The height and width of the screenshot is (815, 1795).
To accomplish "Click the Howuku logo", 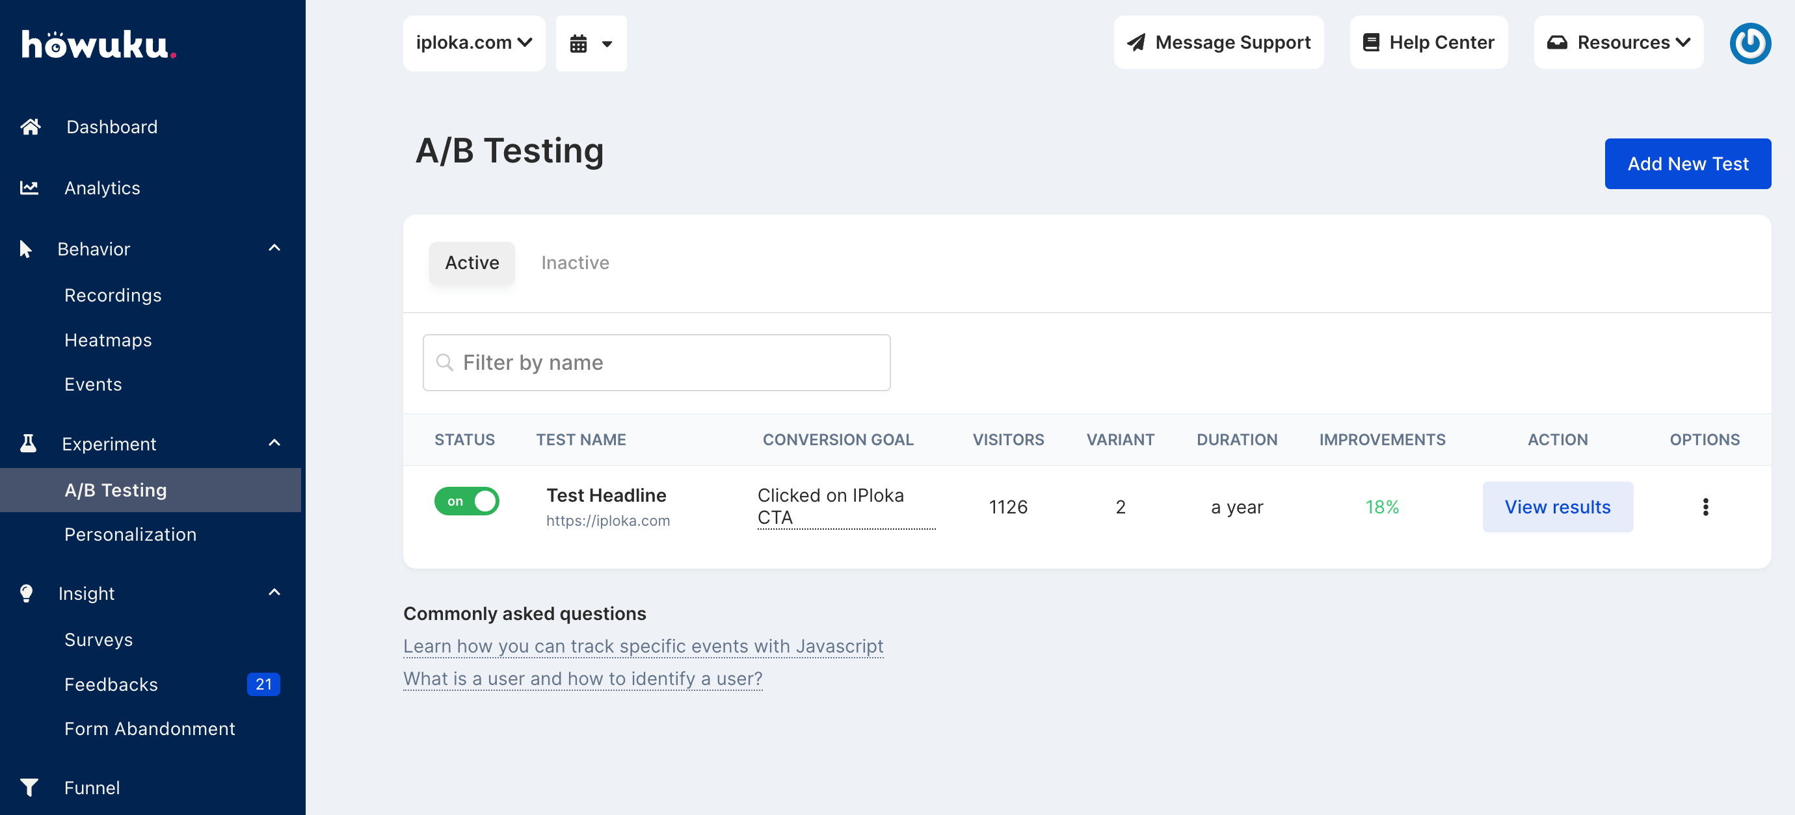I will (x=98, y=45).
